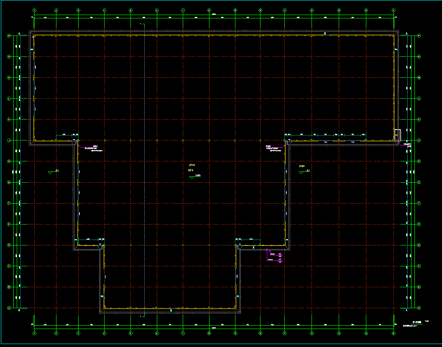Select the last grid bubble in bottom row
This screenshot has height=347, width=442.
coord(393,333)
